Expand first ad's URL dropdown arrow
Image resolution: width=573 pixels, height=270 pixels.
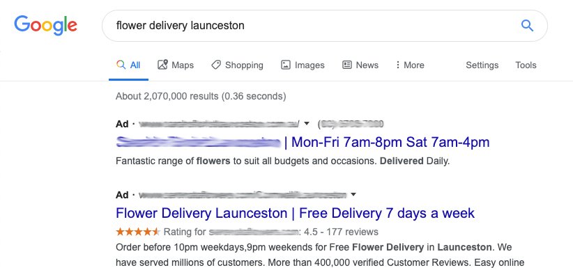307,124
